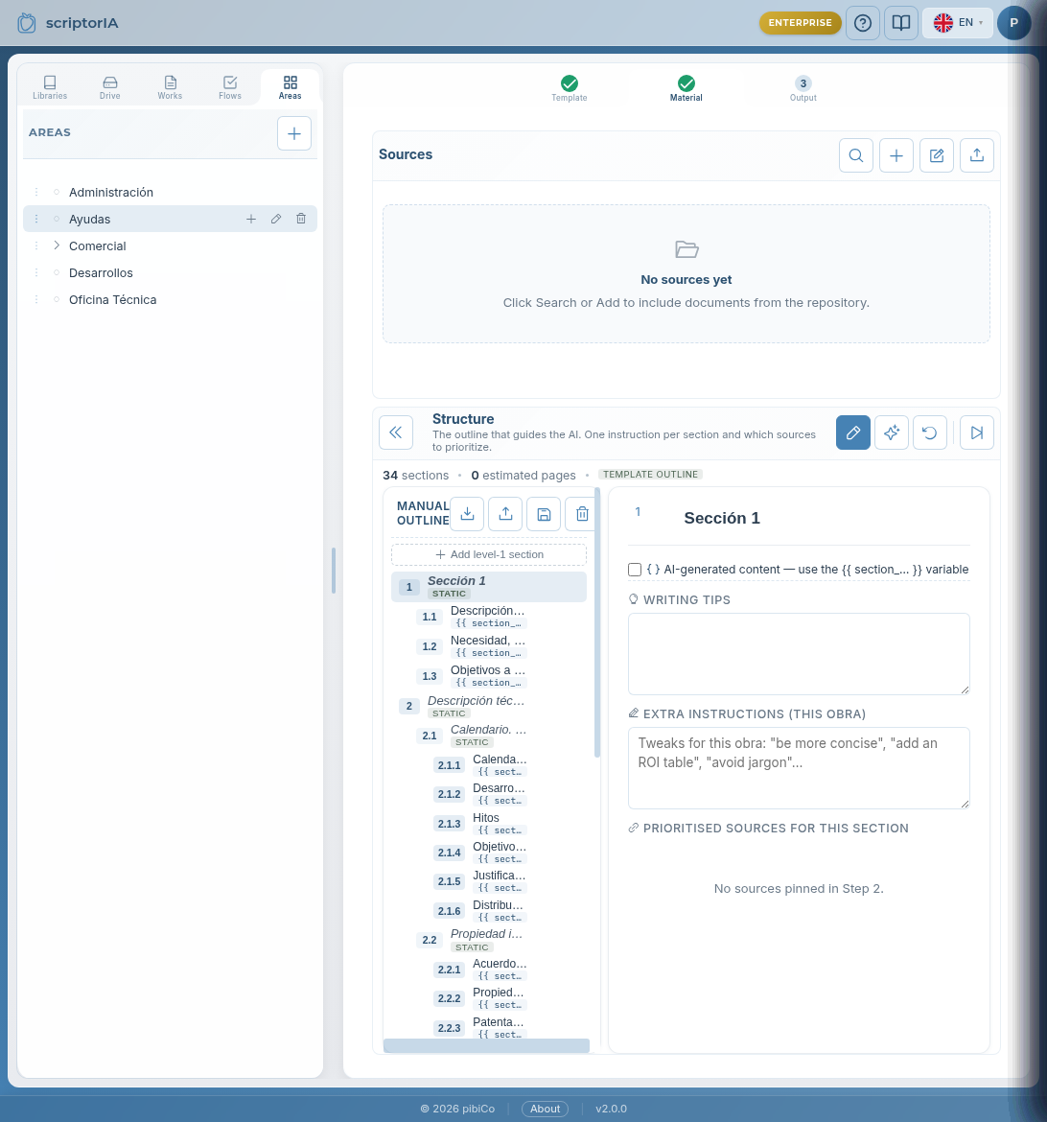Open the help question mark icon
The width and height of the screenshot is (1047, 1122).
click(862, 23)
